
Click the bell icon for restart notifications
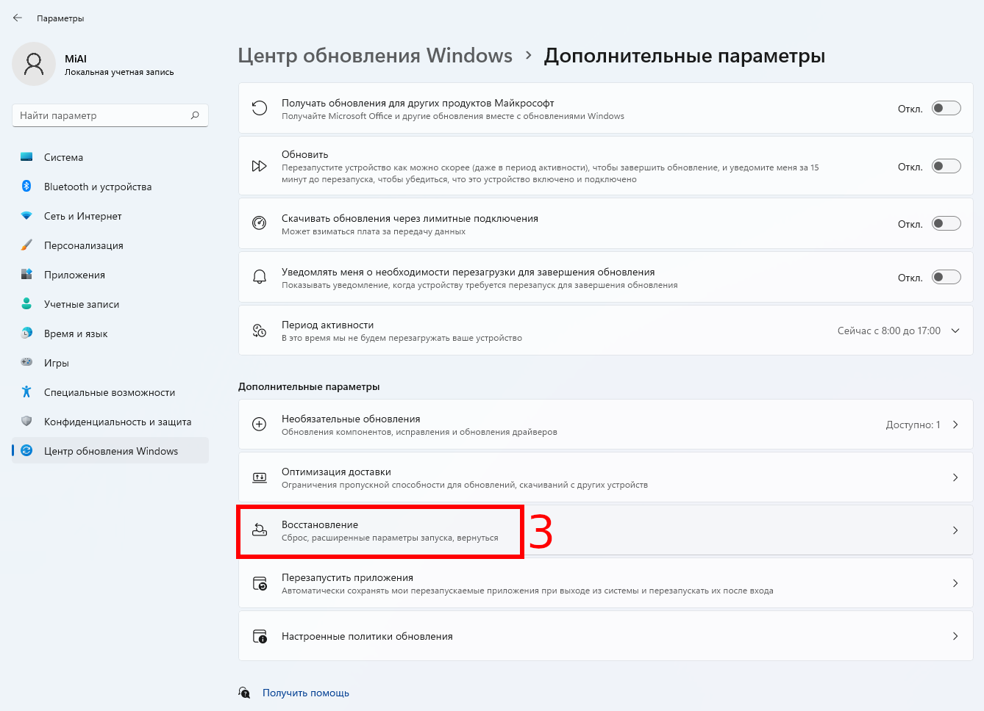(x=260, y=277)
